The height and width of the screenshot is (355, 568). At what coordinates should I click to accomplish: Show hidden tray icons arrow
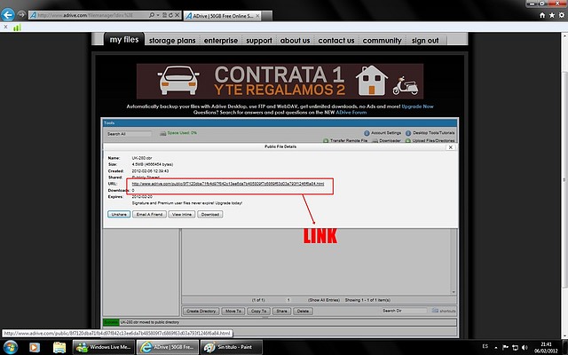click(496, 348)
